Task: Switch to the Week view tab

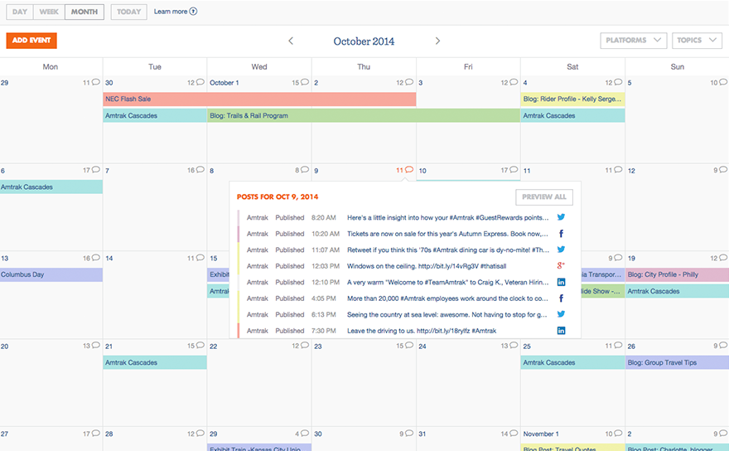Action: tap(49, 12)
